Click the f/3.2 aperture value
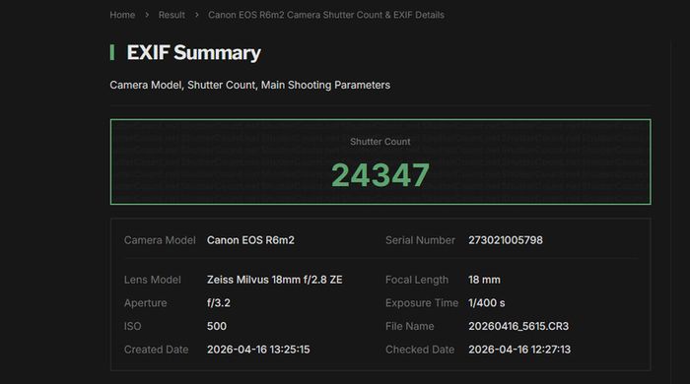 219,303
